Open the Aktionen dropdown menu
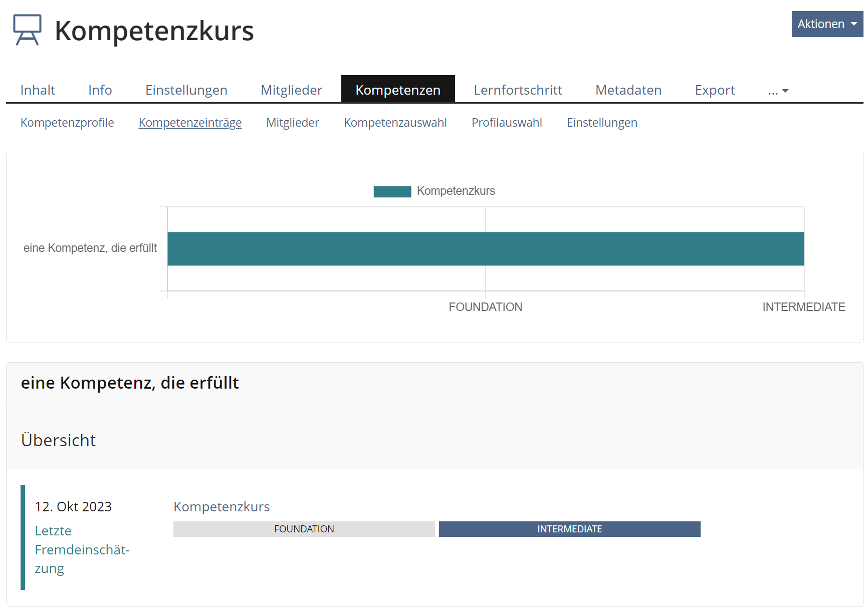Image resolution: width=868 pixels, height=613 pixels. click(826, 24)
